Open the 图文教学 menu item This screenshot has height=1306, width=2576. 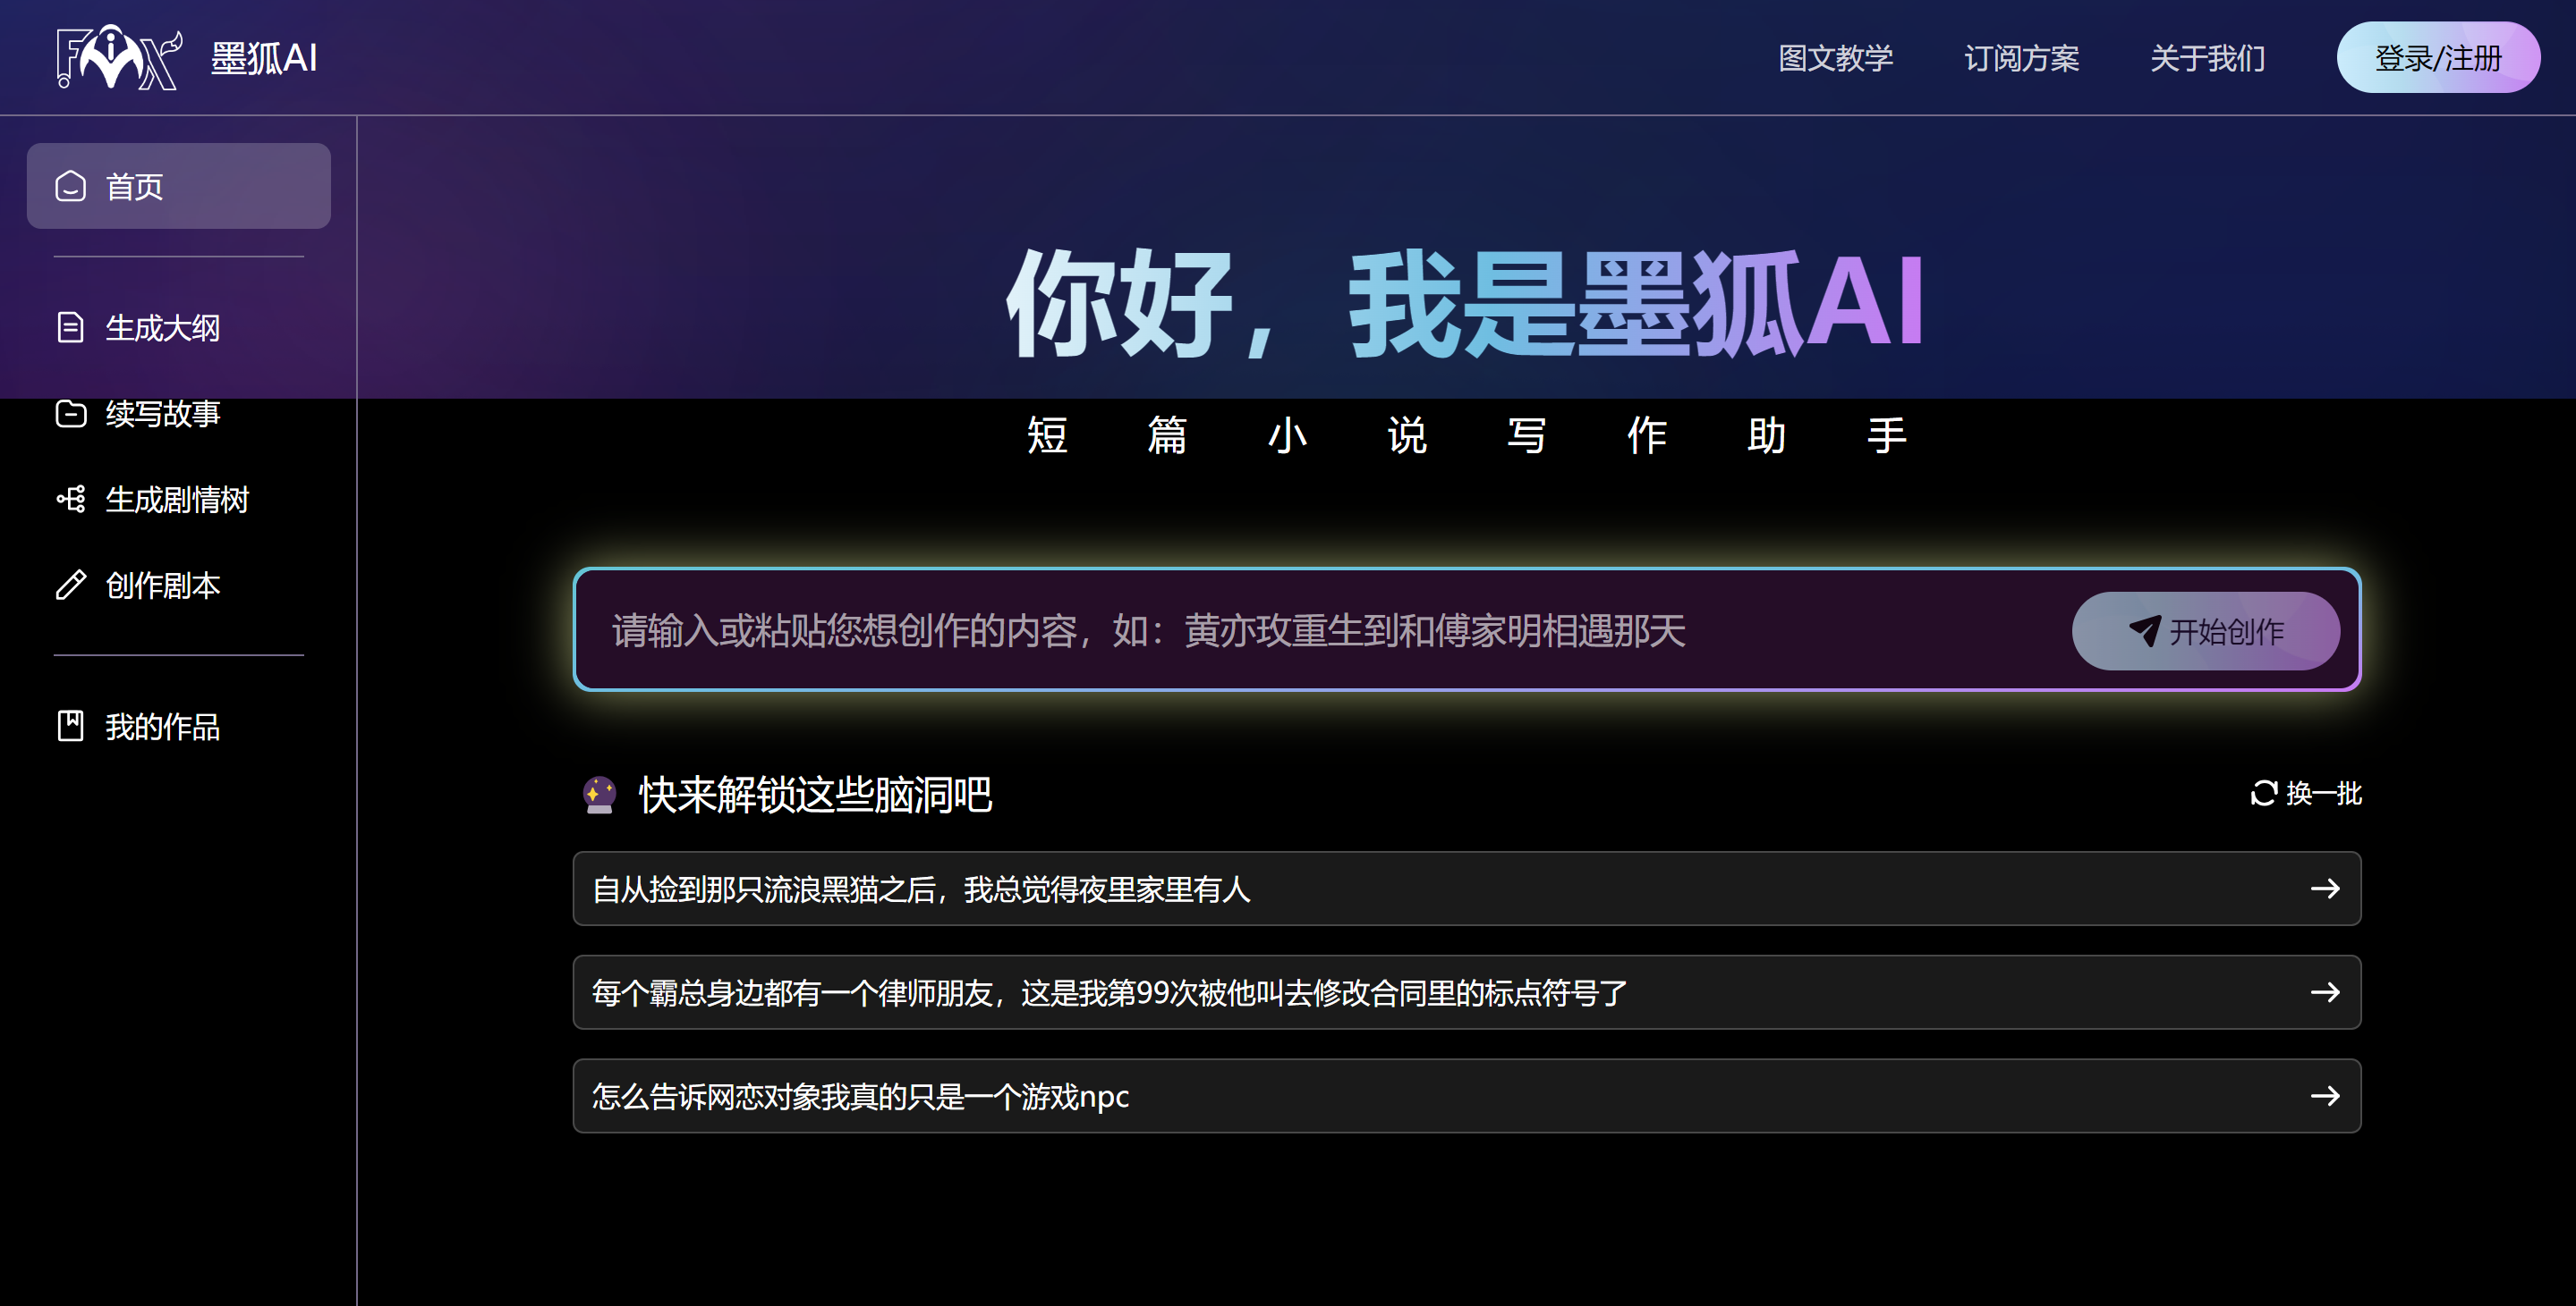pos(1835,58)
